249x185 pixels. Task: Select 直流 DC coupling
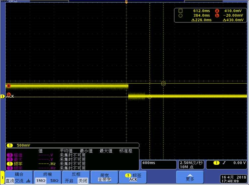pyautogui.click(x=10, y=181)
